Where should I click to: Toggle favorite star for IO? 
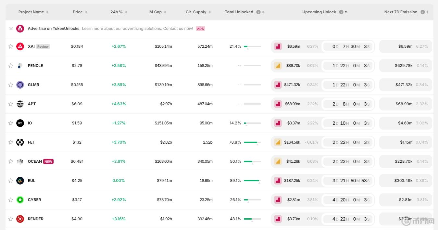tap(11, 123)
